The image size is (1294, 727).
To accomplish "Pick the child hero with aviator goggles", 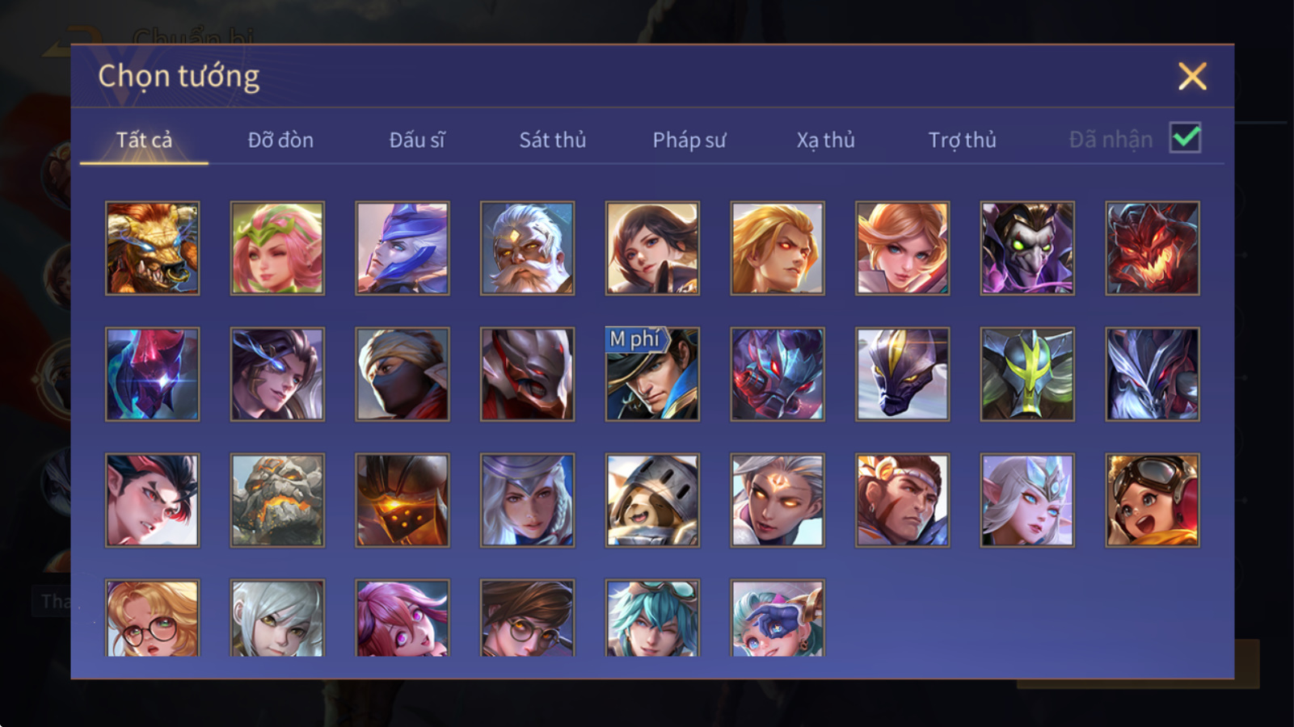I will click(x=1153, y=500).
